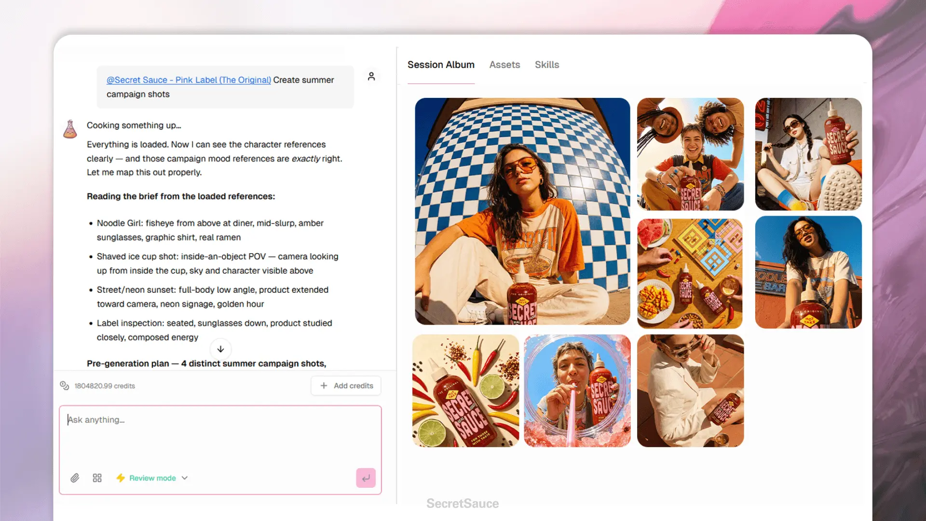The width and height of the screenshot is (926, 521).
Task: Click the Label inspection bullet item
Action: [x=214, y=330]
